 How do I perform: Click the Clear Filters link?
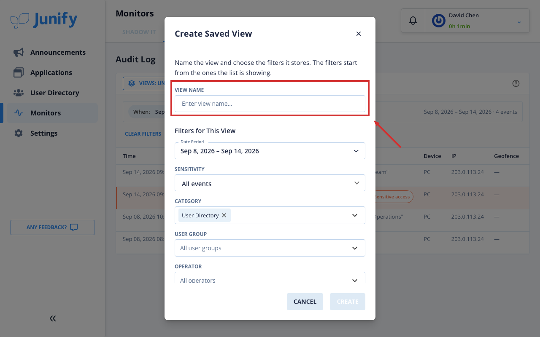point(143,134)
